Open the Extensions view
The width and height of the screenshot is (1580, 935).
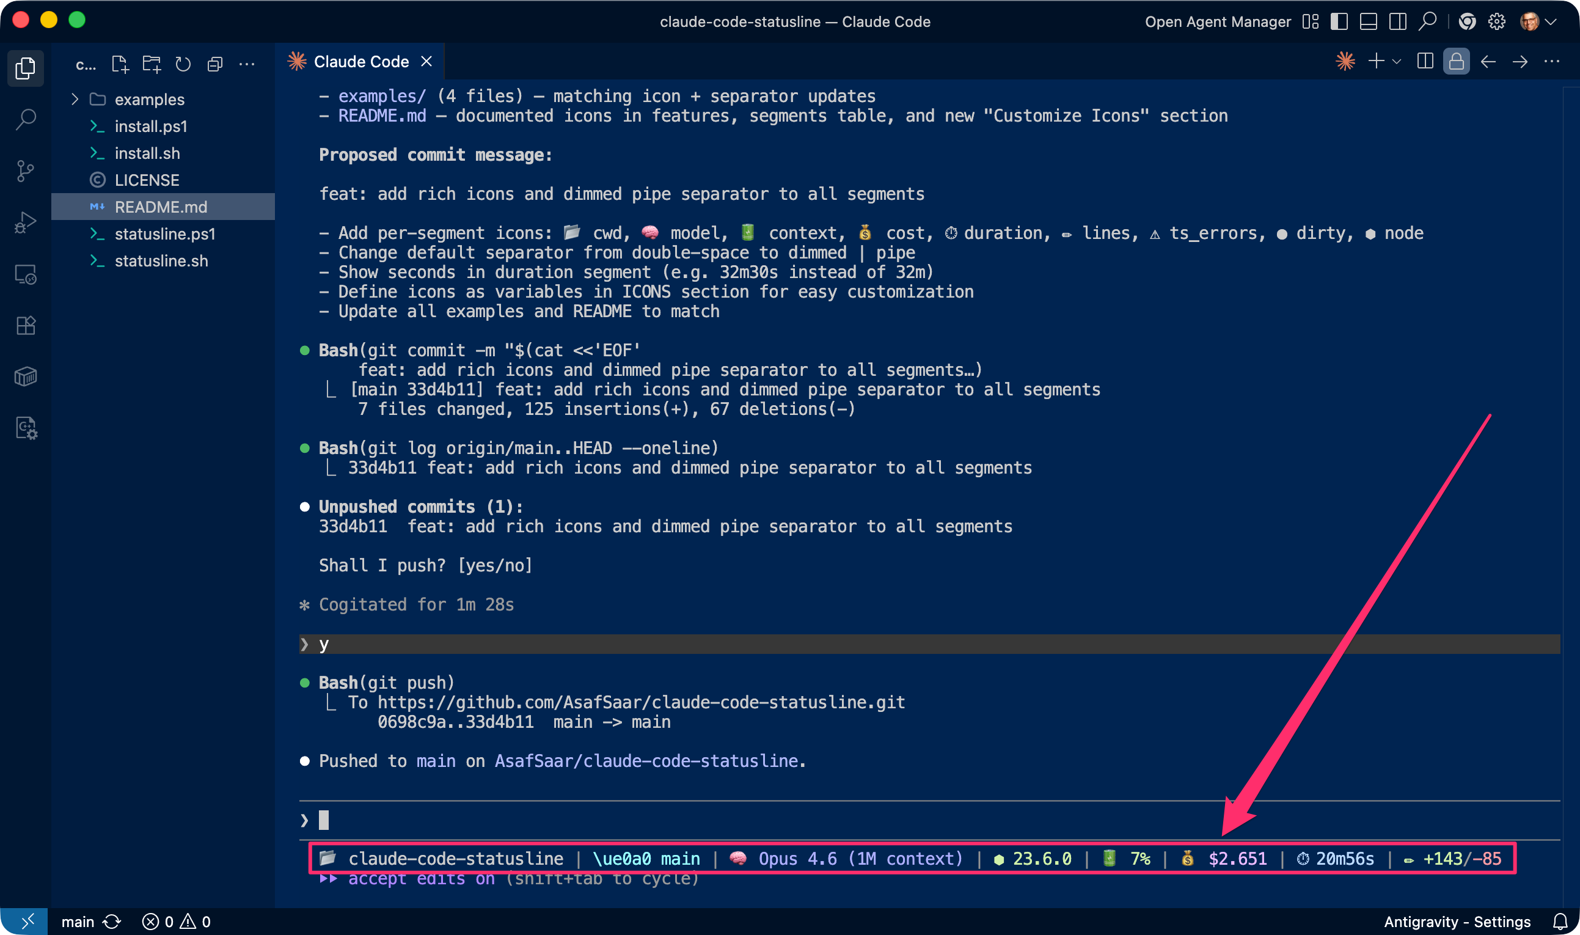(25, 326)
